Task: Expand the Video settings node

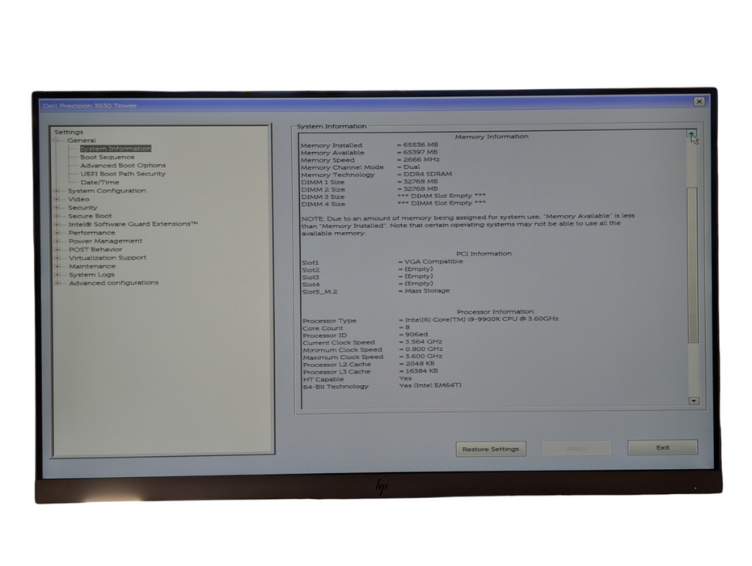Action: coord(57,199)
